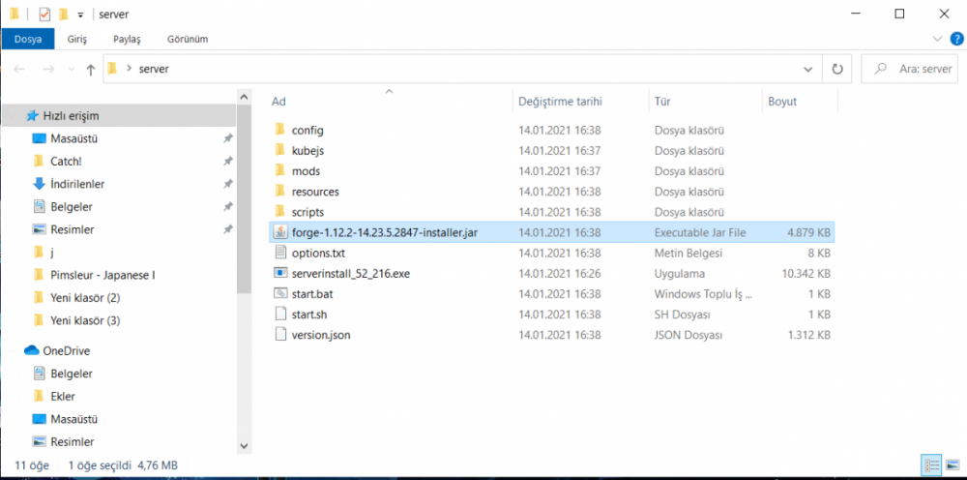Open the address bar history dropdown

click(x=808, y=70)
